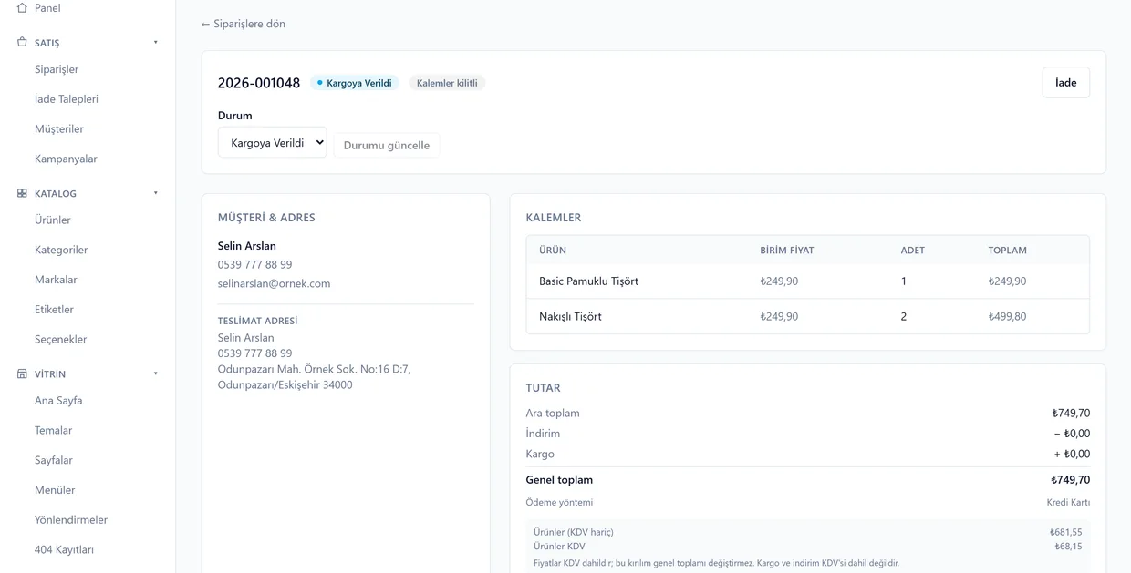
Task: Click the VİTRİN storefront icon
Action: pos(22,373)
